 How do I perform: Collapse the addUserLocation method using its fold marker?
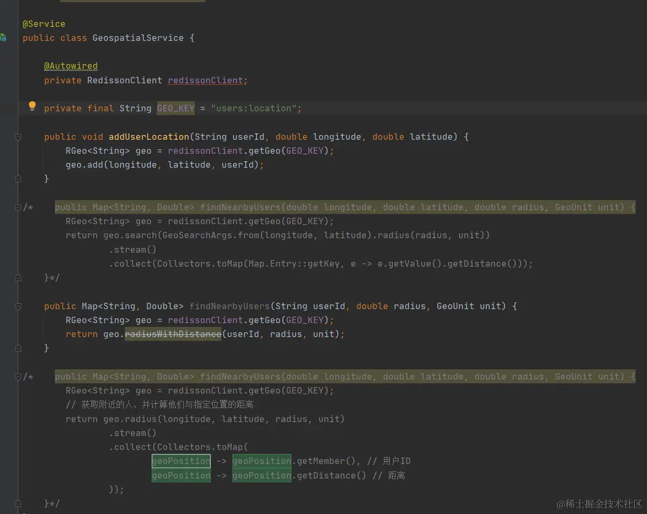tap(18, 137)
